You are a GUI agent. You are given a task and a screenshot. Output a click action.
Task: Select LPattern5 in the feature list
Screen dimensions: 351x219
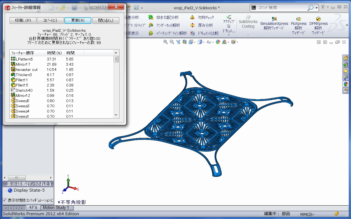(x=24, y=59)
